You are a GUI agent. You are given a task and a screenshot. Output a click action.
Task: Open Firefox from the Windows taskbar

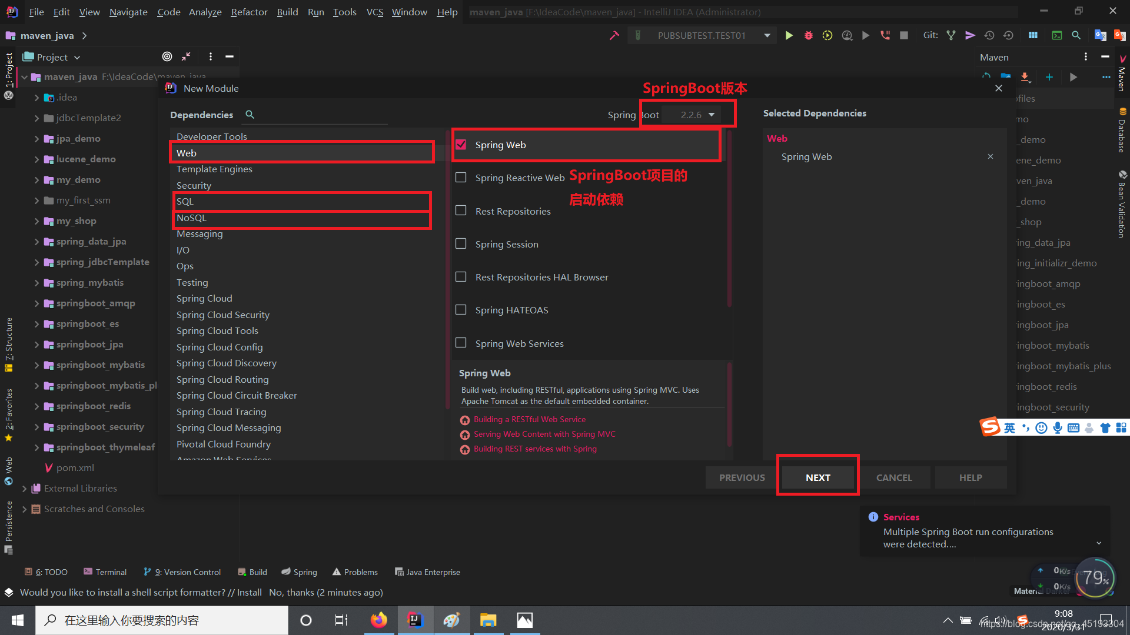(378, 620)
